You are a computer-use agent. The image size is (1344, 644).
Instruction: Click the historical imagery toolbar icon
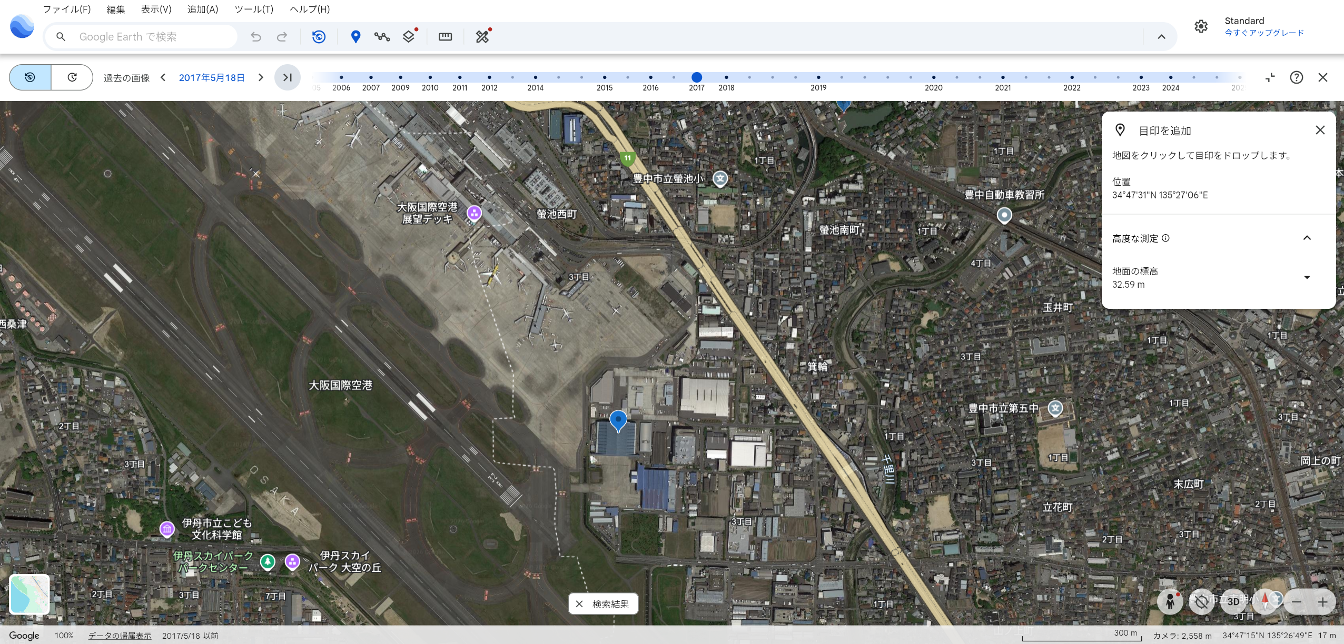[x=319, y=37]
